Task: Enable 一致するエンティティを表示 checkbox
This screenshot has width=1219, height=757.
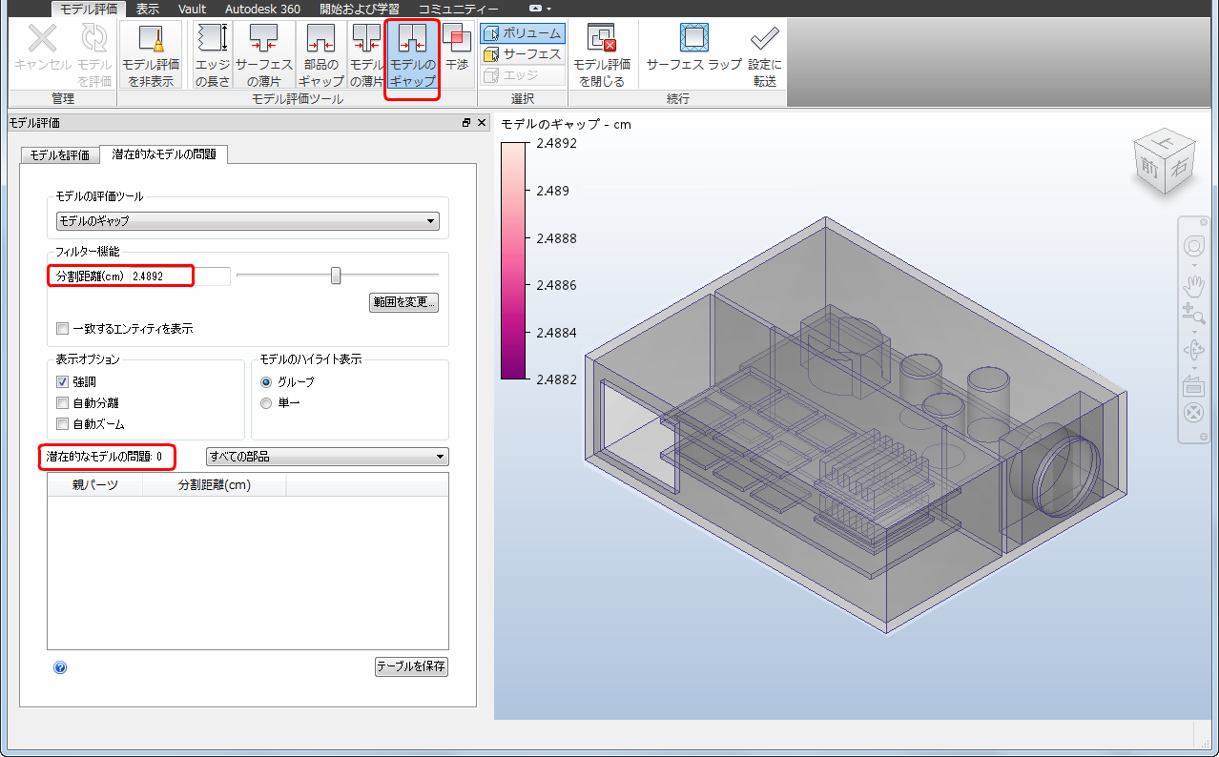Action: [63, 329]
